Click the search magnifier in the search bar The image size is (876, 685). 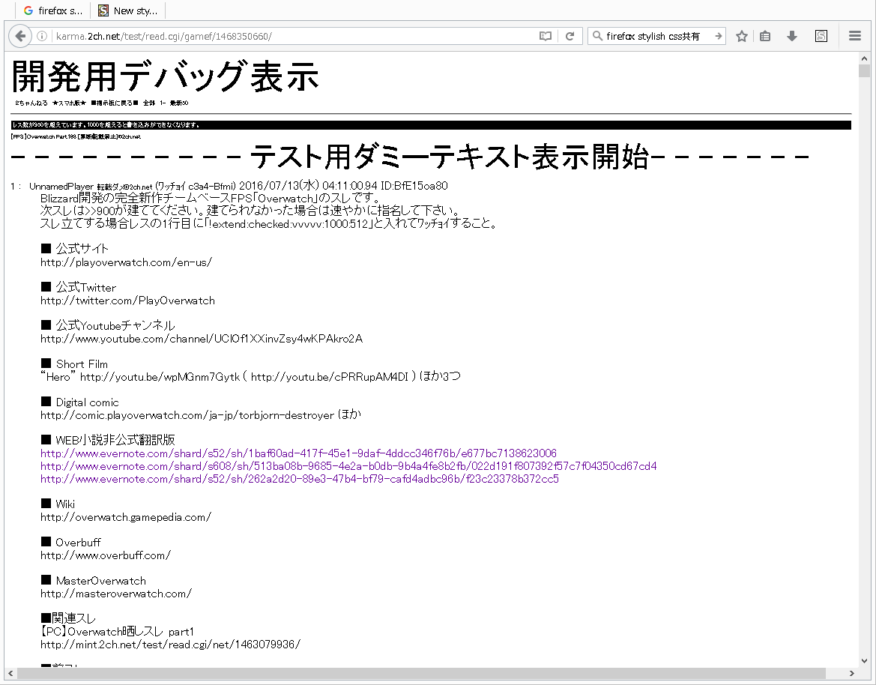click(x=597, y=35)
